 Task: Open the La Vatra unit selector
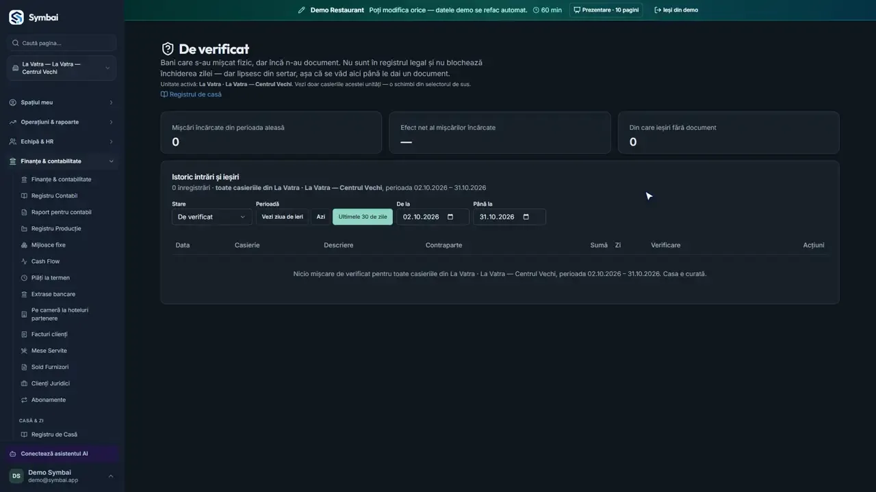(62, 68)
